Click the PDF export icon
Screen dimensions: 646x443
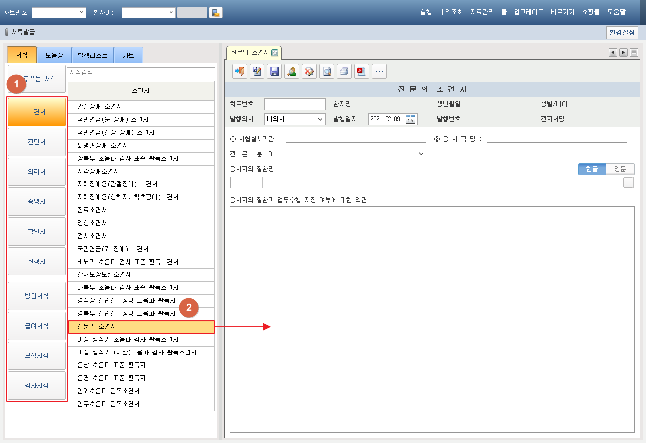[362, 71]
